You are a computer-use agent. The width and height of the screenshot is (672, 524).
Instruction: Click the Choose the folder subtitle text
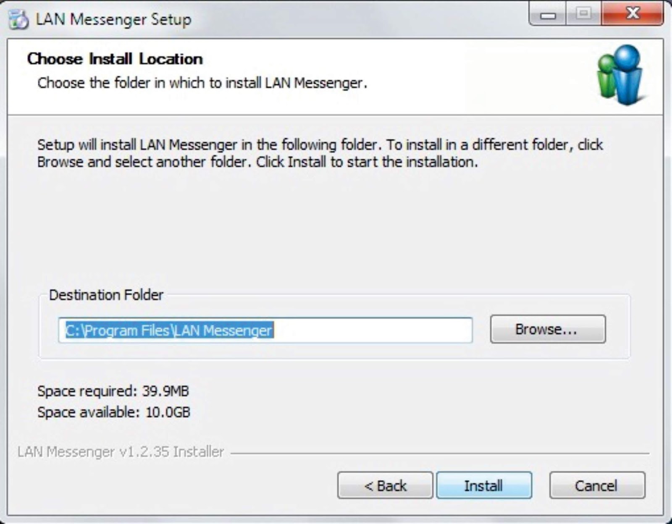202,83
